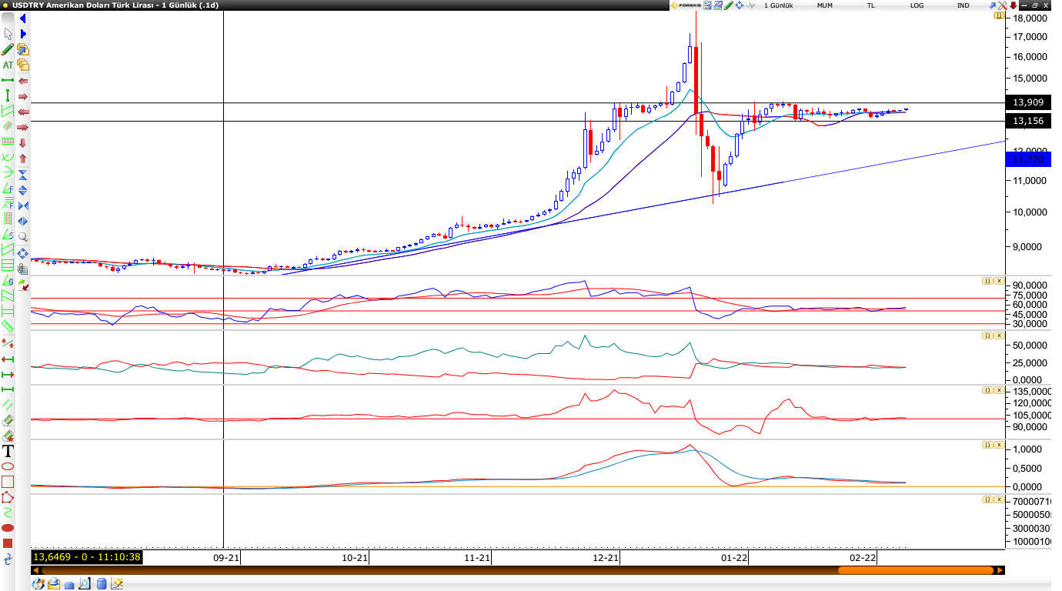Select the red outlined rectangle tool

coord(8,482)
